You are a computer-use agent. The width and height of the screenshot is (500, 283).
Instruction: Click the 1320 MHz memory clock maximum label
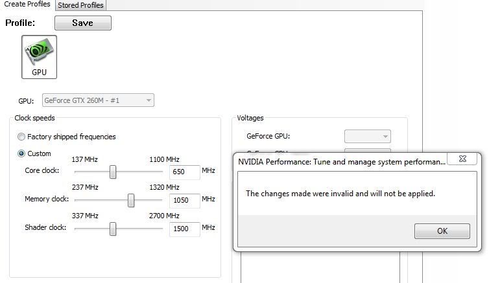[x=164, y=187]
